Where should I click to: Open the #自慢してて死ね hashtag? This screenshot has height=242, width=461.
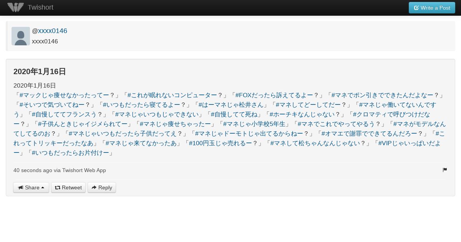[x=234, y=114]
